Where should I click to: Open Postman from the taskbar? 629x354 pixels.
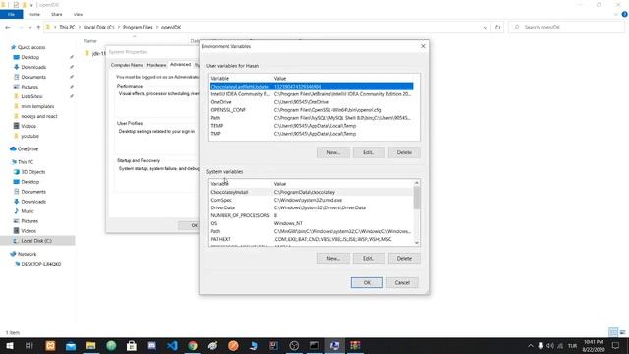pyautogui.click(x=233, y=345)
